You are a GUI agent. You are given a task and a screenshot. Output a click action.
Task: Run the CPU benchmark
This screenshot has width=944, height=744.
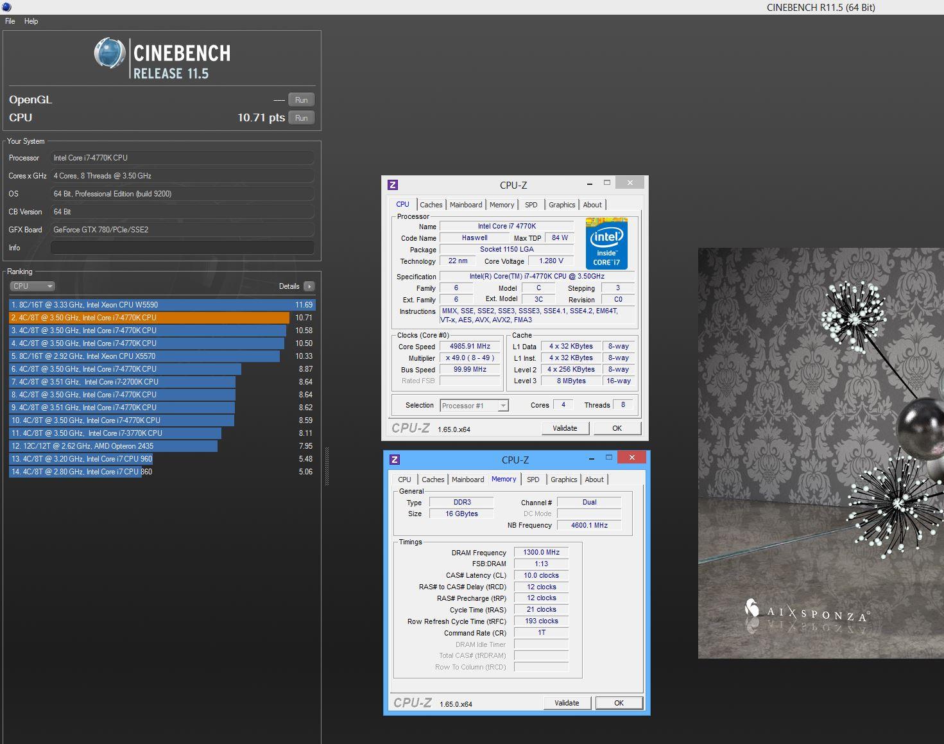coord(302,118)
